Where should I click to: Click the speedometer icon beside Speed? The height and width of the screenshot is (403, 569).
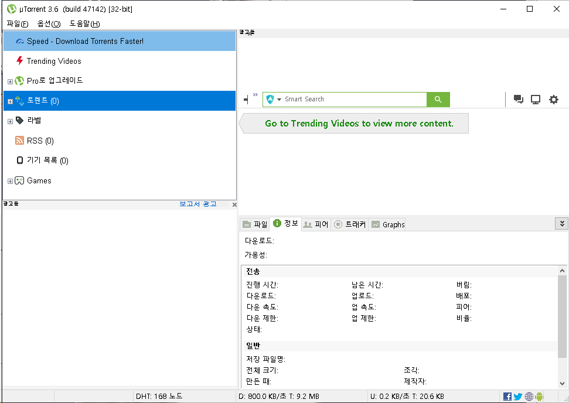(x=20, y=42)
